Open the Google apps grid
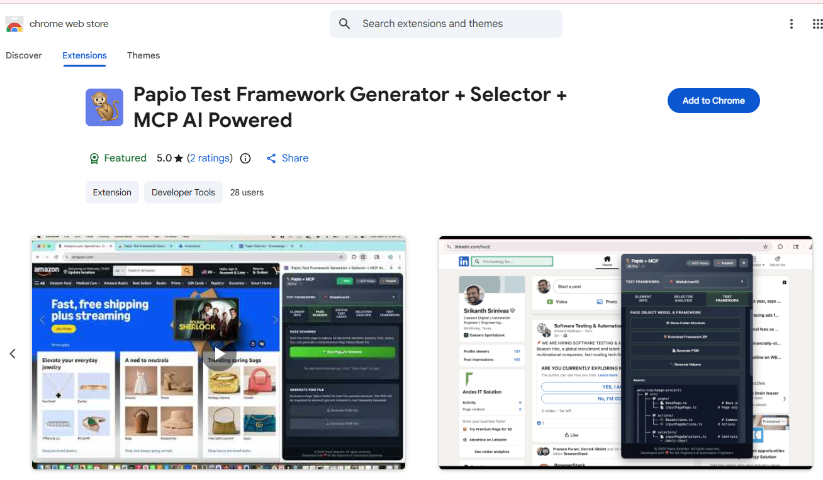This screenshot has height=480, width=823. (x=817, y=24)
